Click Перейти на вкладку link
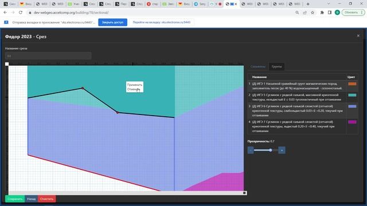367x206 pixels. tap(162, 22)
